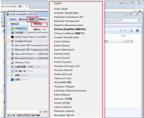Choose Croatian (Hrvatski jezik)
This screenshot has width=144, height=118.
[x=66, y=37]
